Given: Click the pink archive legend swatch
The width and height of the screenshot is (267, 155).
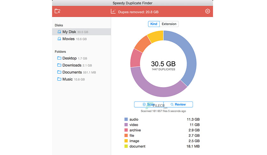Looking at the screenshot, I should pyautogui.click(x=126, y=130).
